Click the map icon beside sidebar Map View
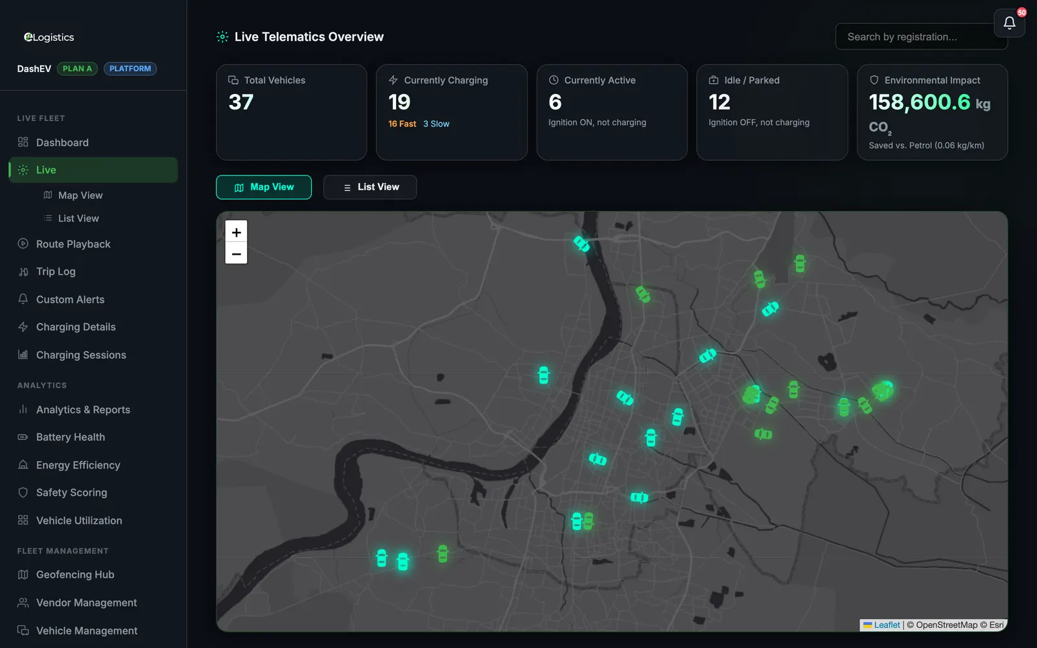 pyautogui.click(x=47, y=195)
